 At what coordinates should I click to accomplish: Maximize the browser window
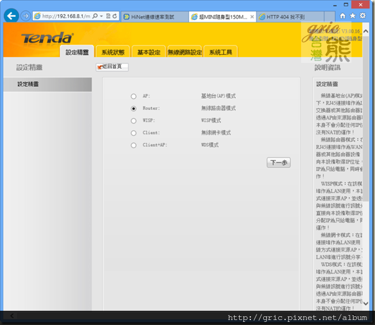346,5
